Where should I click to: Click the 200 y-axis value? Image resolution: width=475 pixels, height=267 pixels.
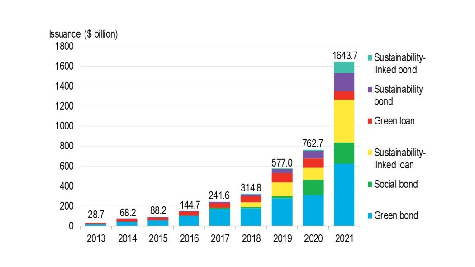click(66, 206)
